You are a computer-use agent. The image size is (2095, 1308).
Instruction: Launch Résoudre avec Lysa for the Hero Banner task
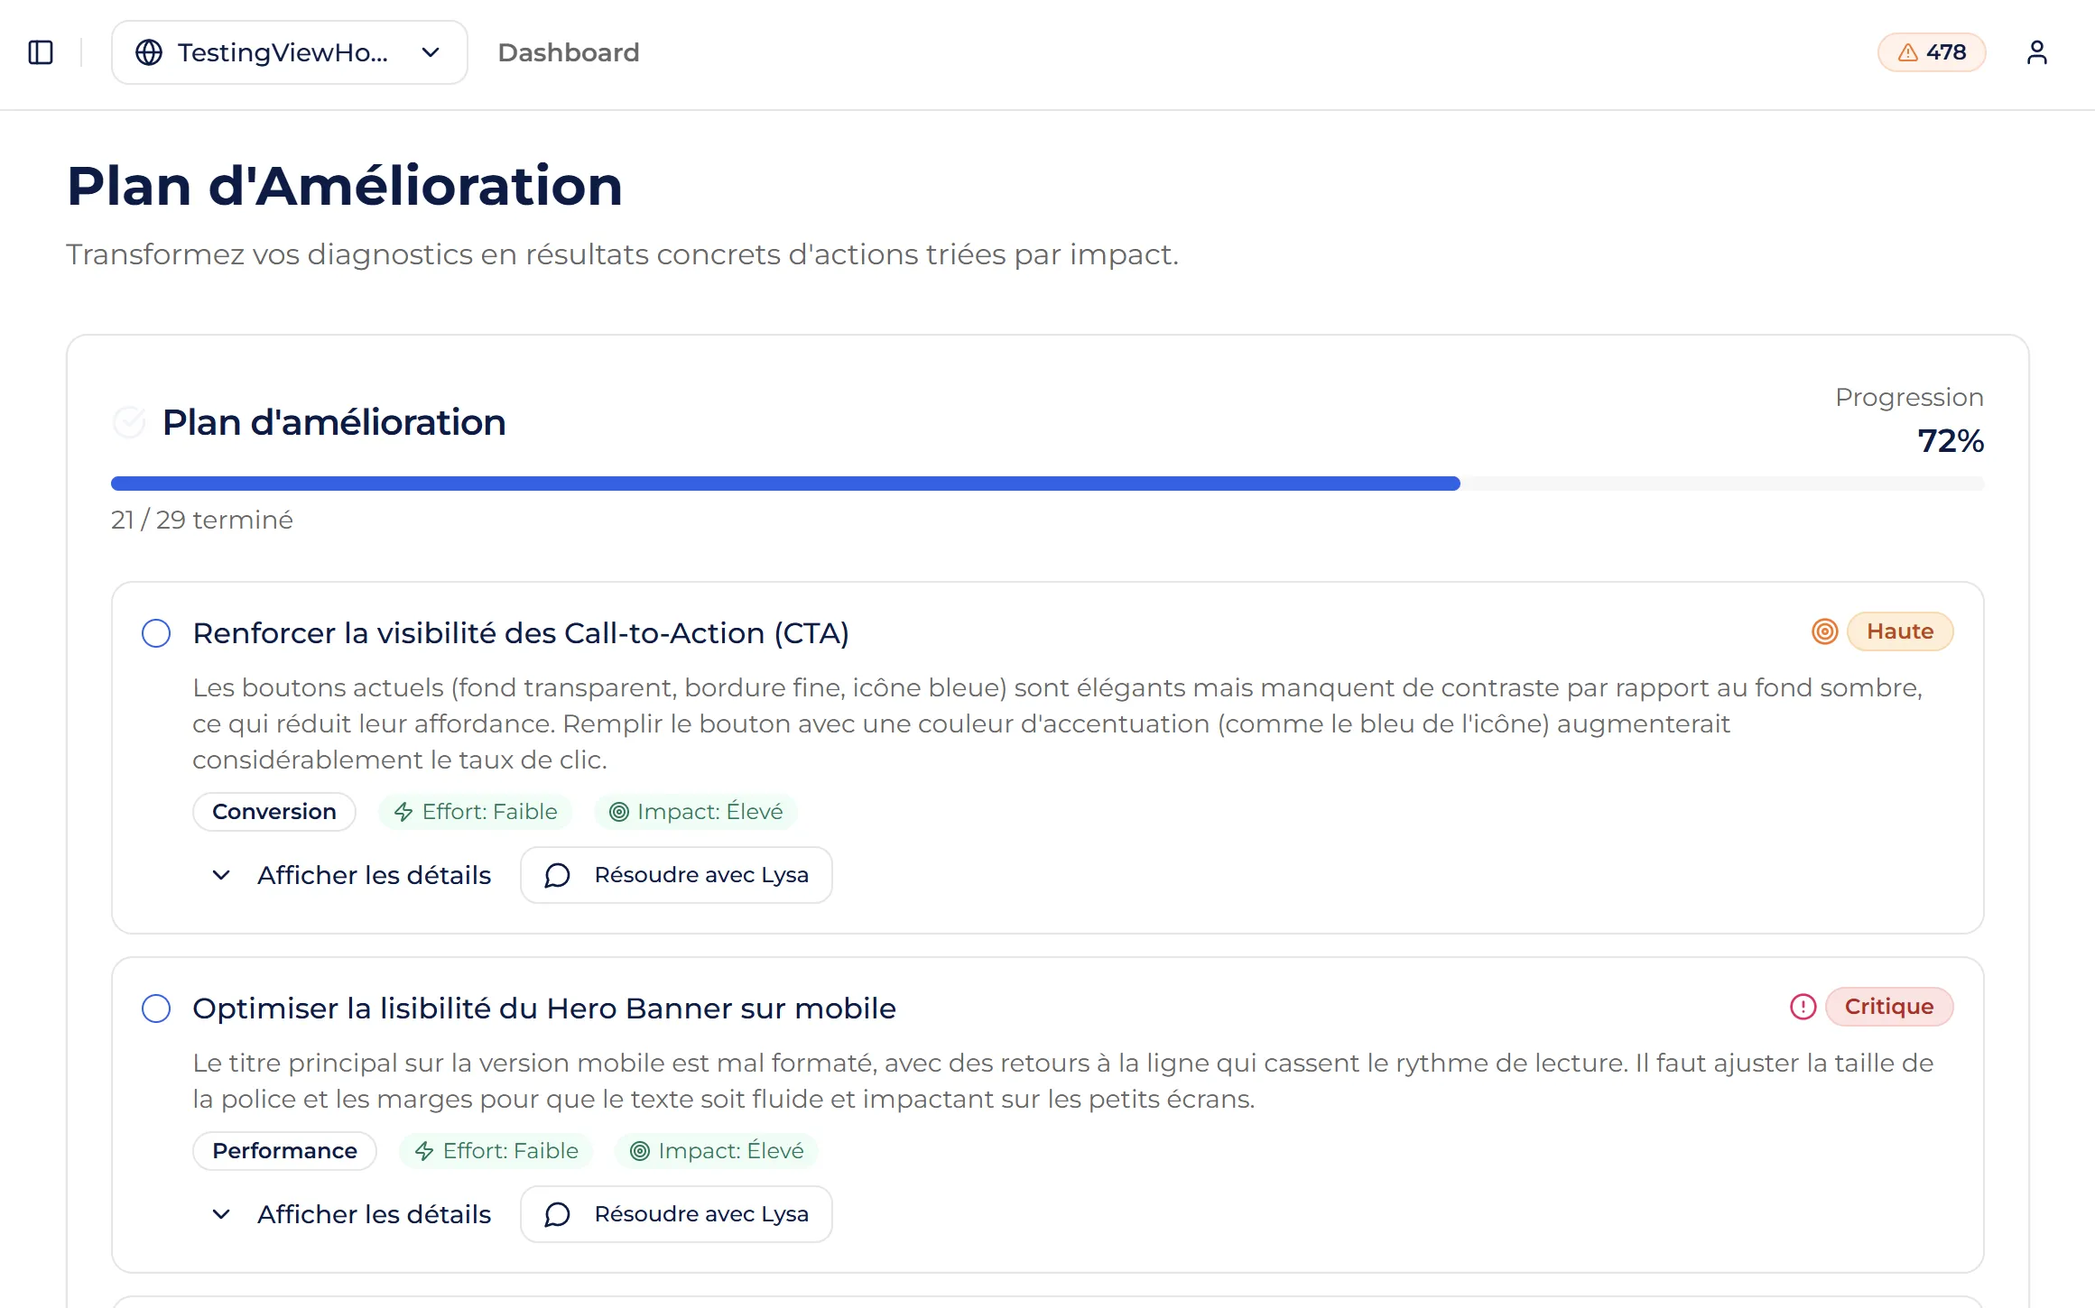675,1214
